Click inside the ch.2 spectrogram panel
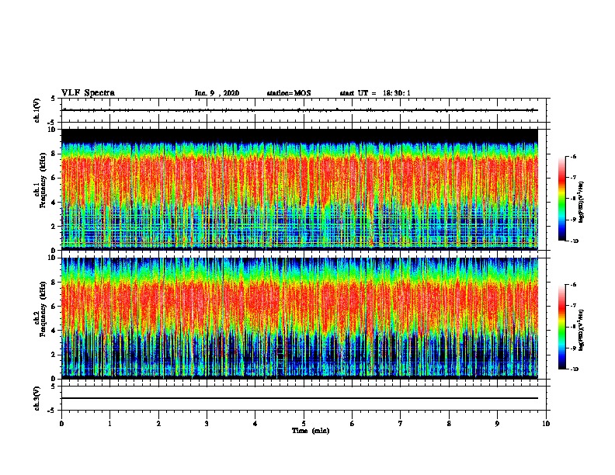Image resolution: width=615 pixels, height=475 pixels. [300, 318]
